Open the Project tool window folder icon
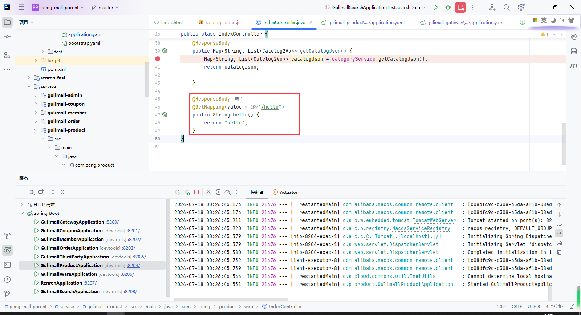 (7, 22)
